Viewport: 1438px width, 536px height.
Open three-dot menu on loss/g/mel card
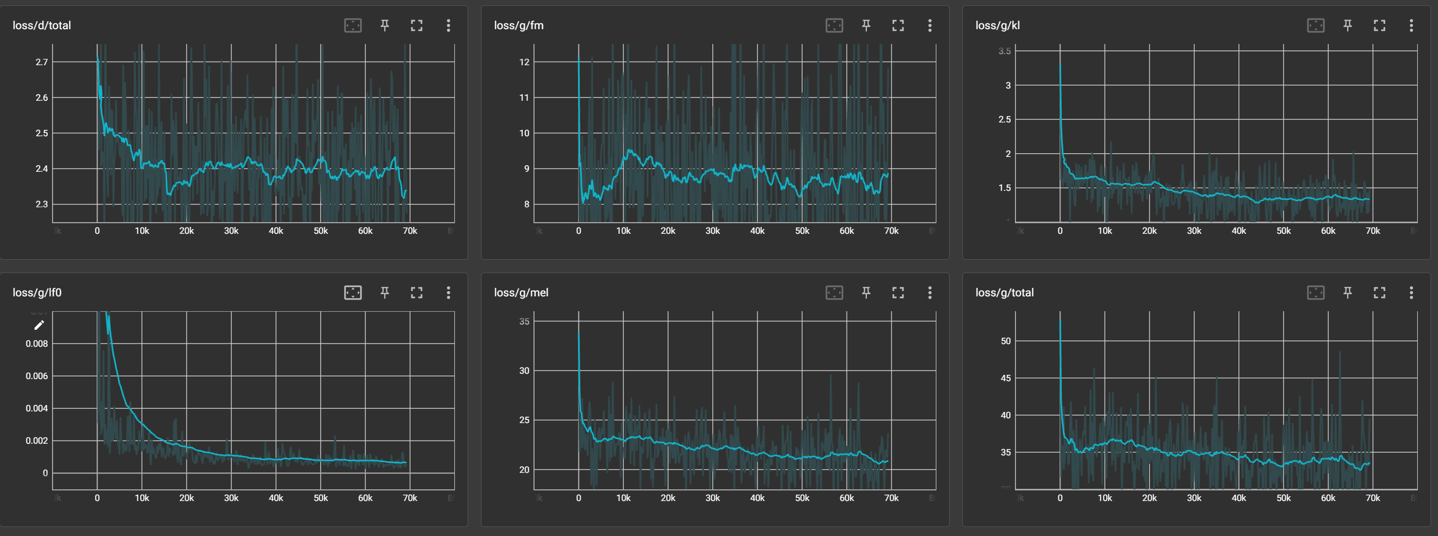point(929,292)
